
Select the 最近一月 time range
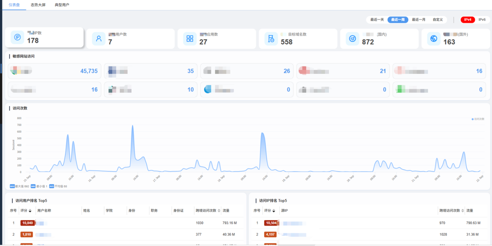click(419, 20)
